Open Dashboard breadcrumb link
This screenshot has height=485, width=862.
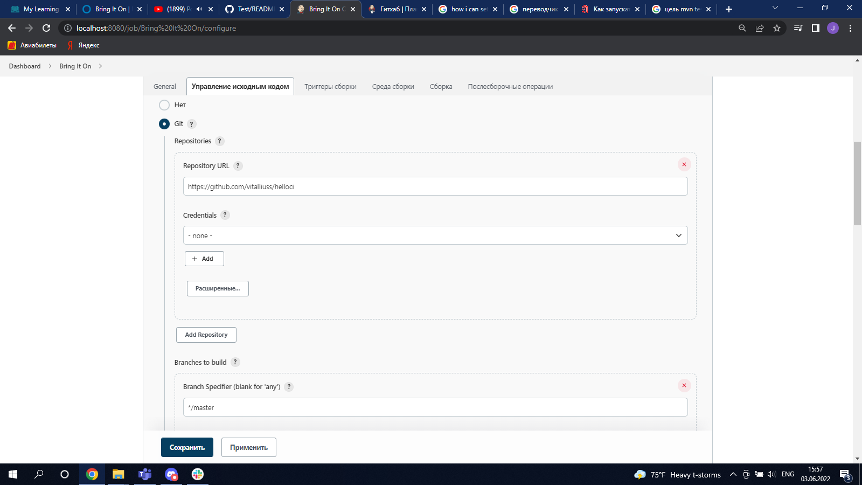click(25, 66)
